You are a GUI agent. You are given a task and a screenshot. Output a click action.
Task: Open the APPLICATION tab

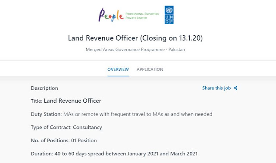(150, 69)
